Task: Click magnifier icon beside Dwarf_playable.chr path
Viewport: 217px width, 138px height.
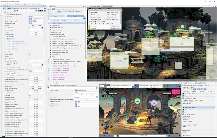Action: click(138, 85)
